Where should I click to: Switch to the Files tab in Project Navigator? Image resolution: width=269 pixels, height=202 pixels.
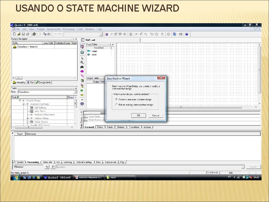pyautogui.click(x=31, y=82)
